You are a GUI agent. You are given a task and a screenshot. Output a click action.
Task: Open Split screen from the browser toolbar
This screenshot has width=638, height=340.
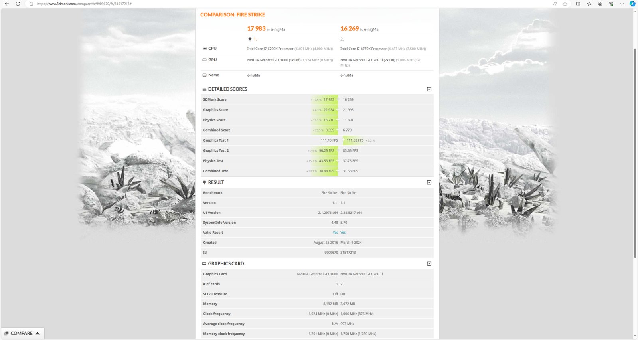(578, 4)
